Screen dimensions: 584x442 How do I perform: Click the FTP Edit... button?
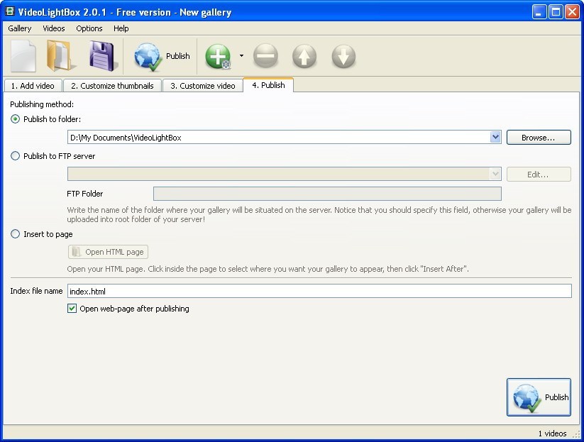[x=539, y=175]
